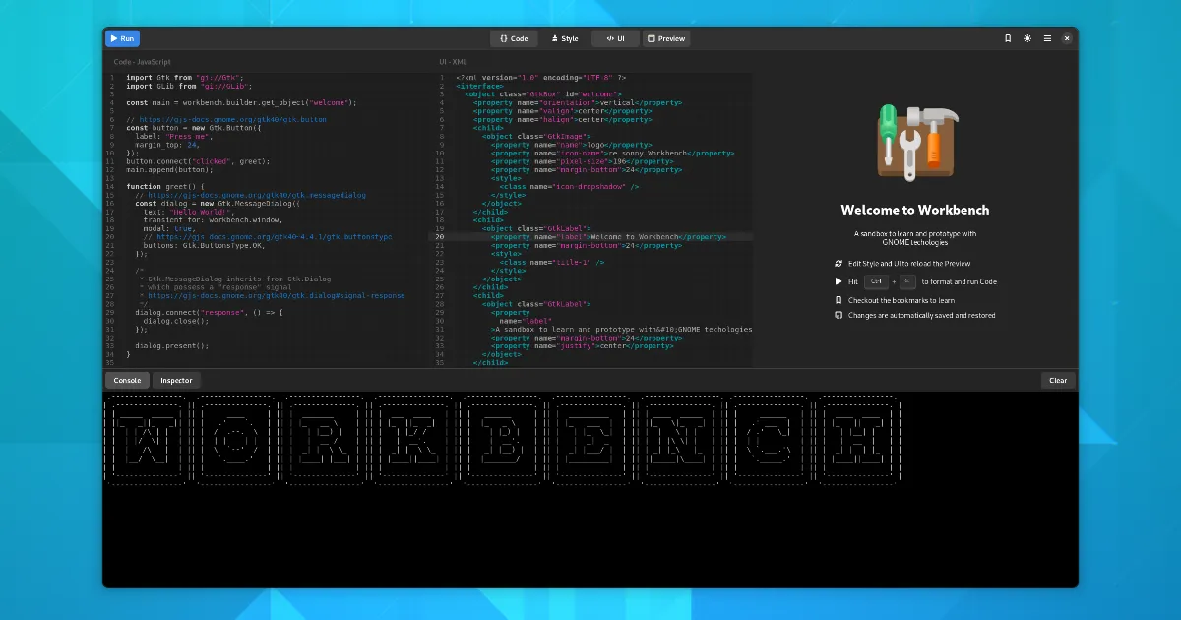Screen dimensions: 1181x620
Task: Open the hamburger main menu
Action: (1047, 39)
